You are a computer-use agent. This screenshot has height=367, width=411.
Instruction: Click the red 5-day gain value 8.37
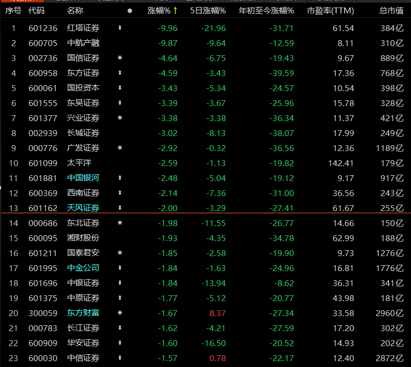click(x=217, y=313)
